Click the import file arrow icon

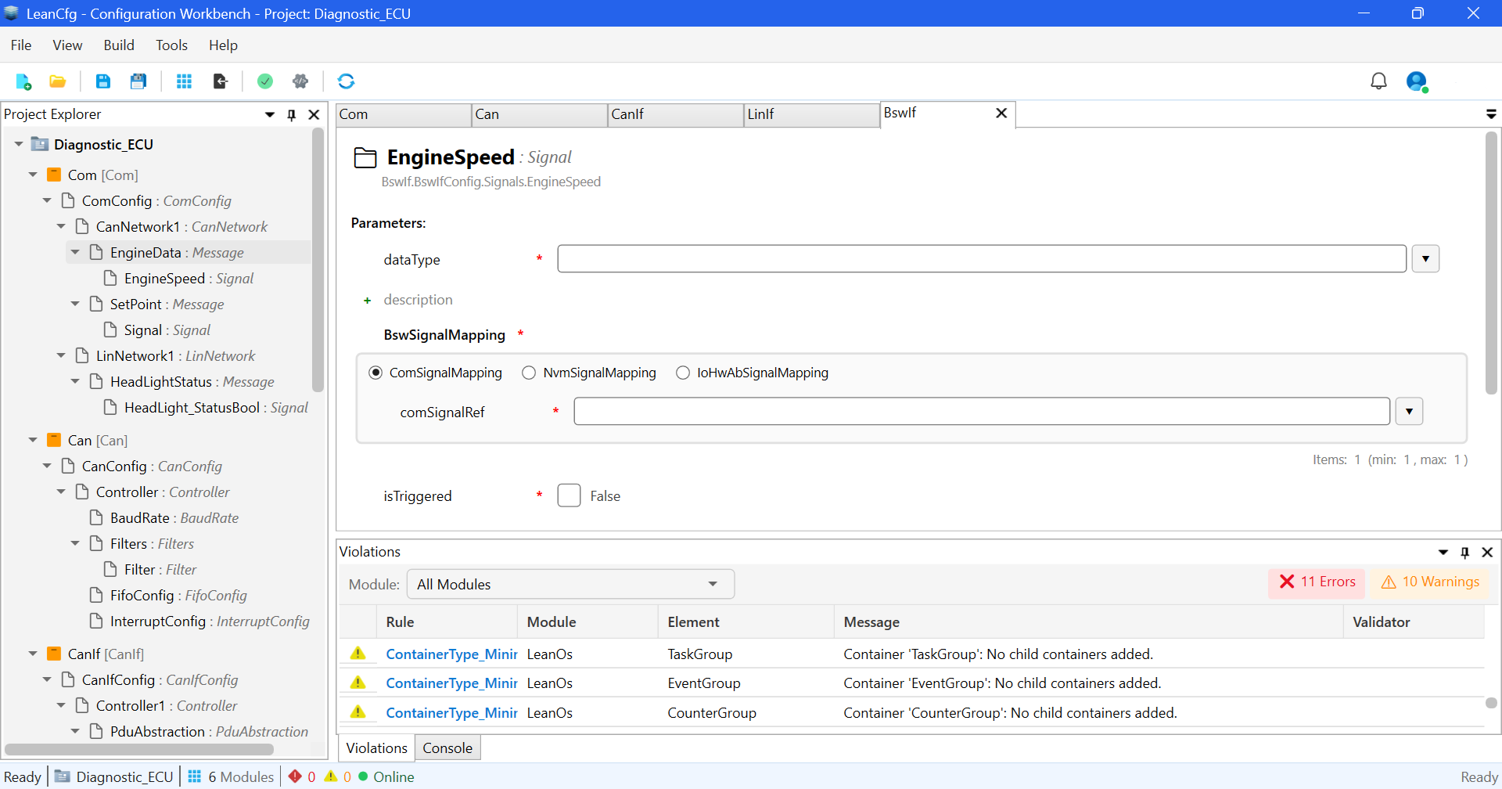coord(221,81)
